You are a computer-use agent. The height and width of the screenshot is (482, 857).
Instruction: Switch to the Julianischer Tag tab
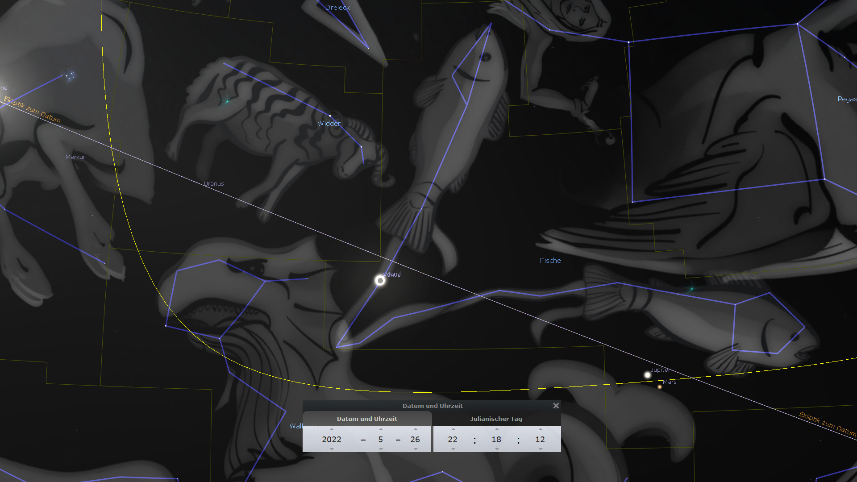496,419
